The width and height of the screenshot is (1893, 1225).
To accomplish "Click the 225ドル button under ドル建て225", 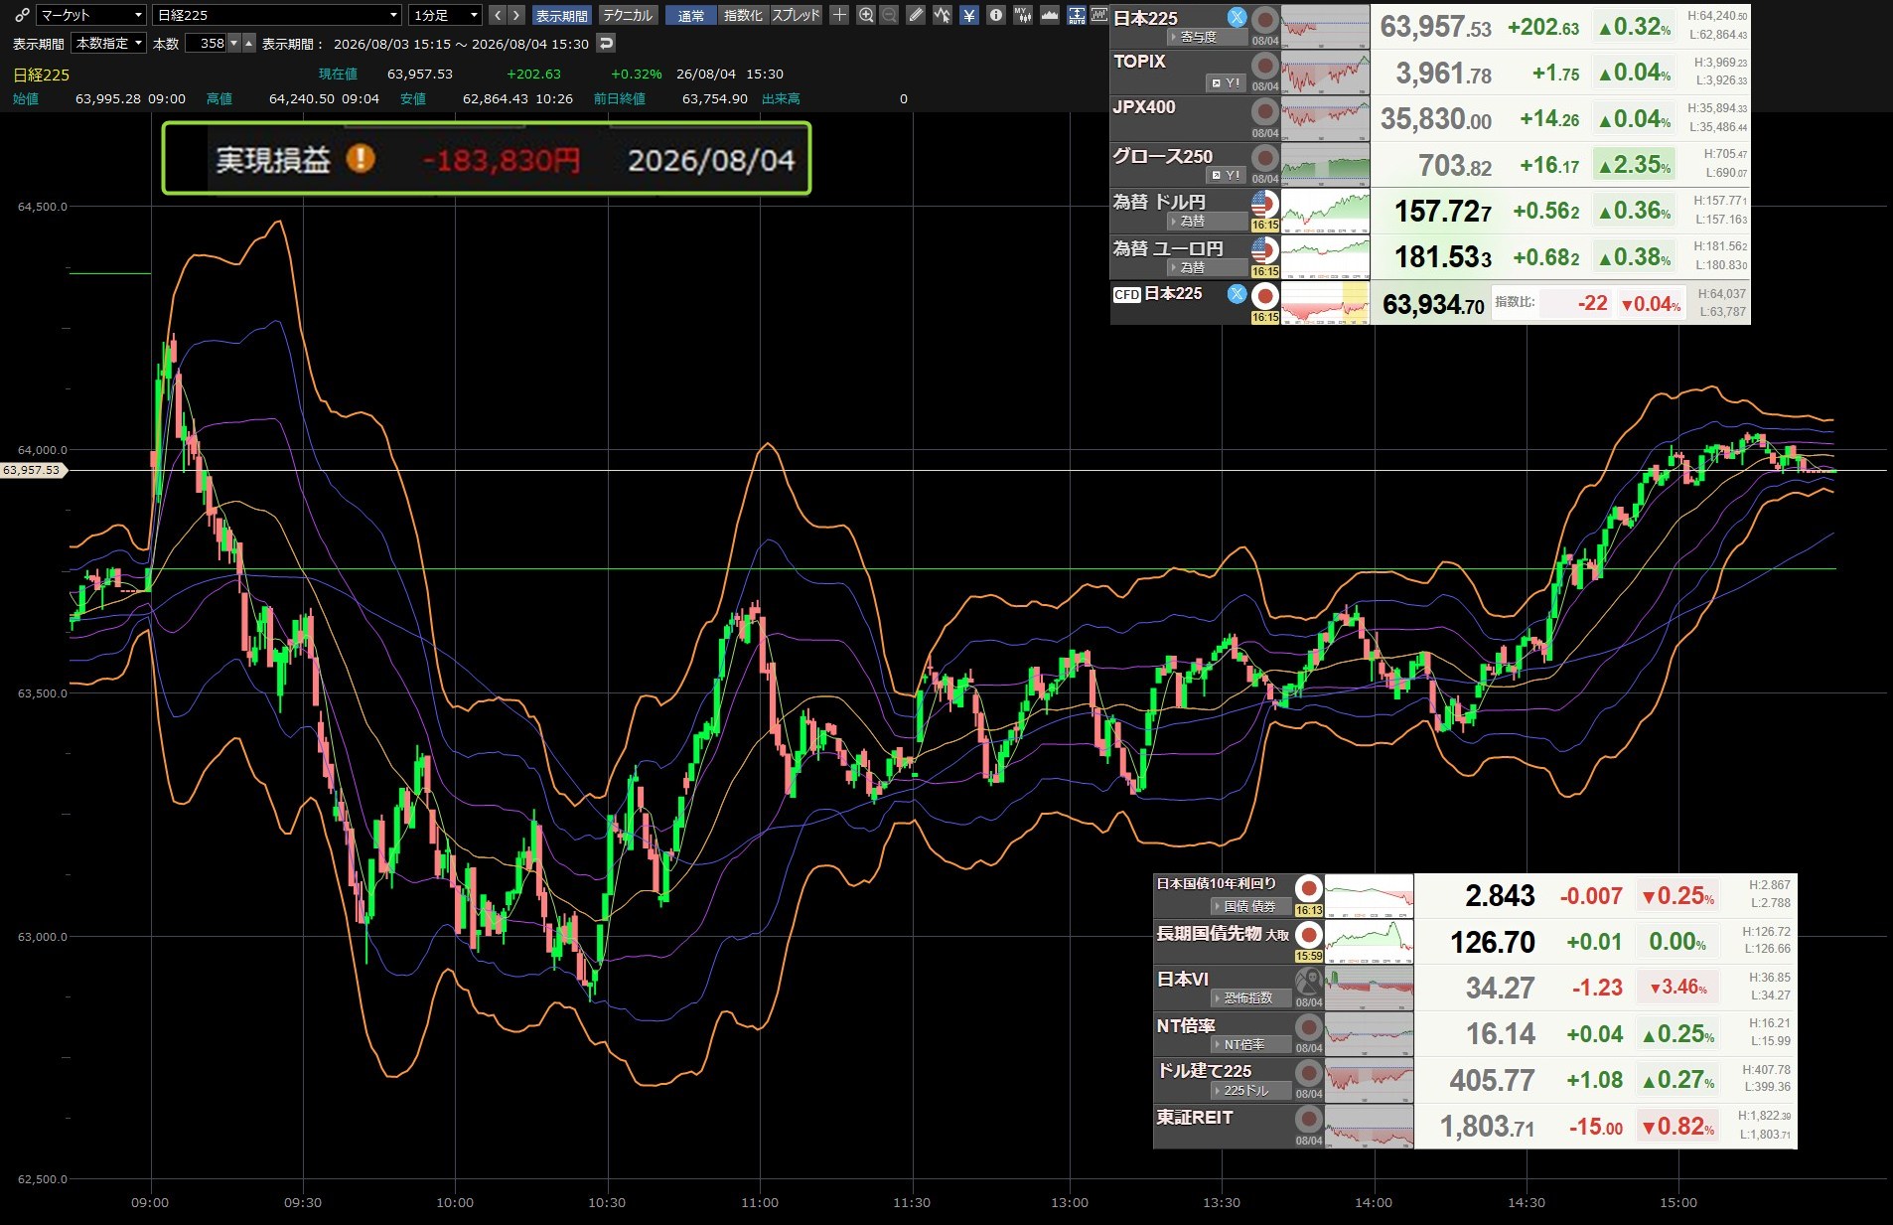I will point(1250,1090).
